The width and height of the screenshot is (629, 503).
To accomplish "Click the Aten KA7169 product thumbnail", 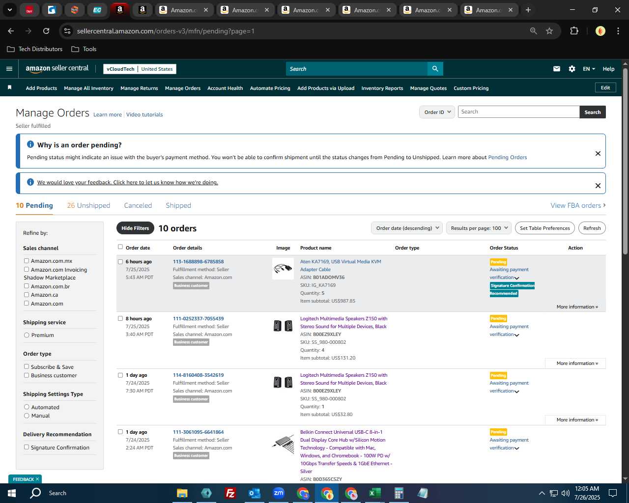I will click(283, 269).
